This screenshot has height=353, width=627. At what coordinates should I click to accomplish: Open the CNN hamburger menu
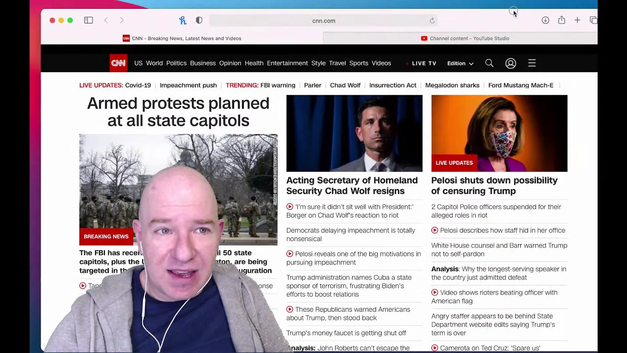532,63
